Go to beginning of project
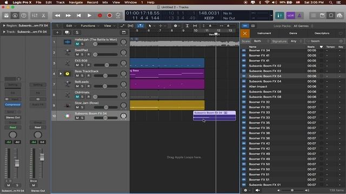The image size is (346, 194). 78,16
